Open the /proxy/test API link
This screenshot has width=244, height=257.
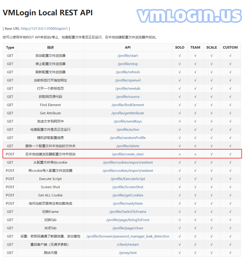click(x=128, y=253)
